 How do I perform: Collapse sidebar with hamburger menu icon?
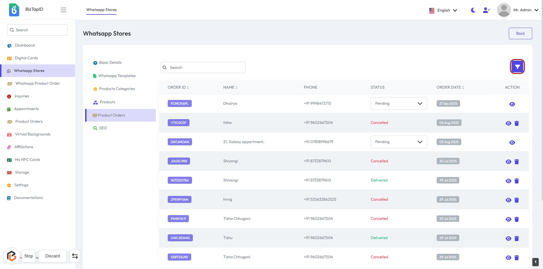63,10
